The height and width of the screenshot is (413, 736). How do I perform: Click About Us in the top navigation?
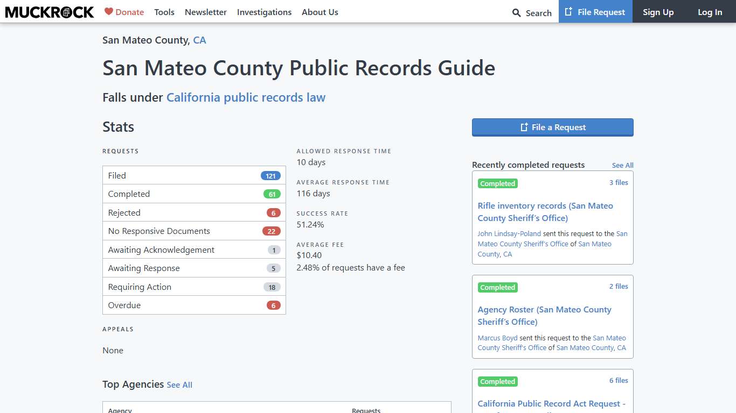(x=320, y=12)
